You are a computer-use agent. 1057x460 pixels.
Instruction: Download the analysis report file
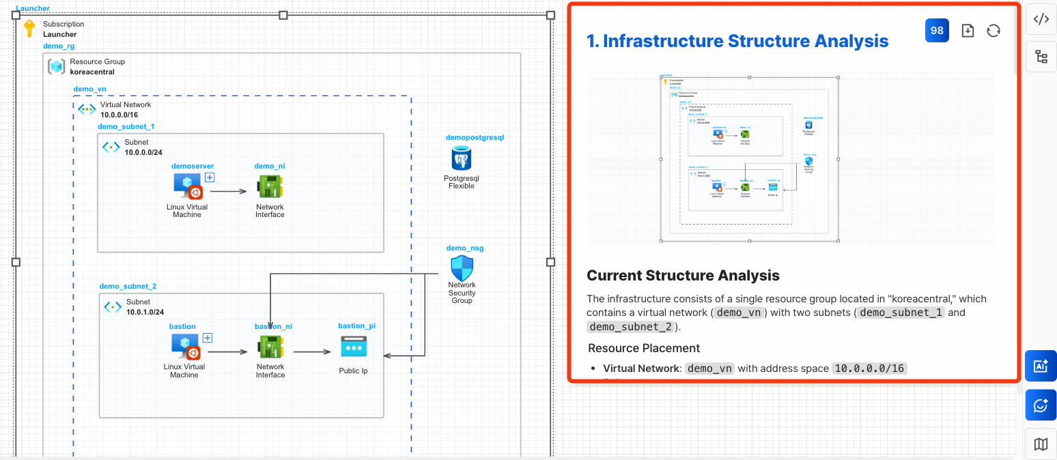point(968,31)
